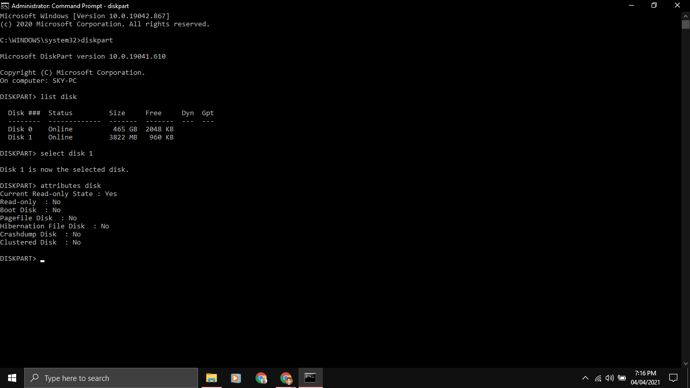The image size is (690, 388).
Task: Click the 'Hibernation File Disk : No' line
Action: (55, 226)
